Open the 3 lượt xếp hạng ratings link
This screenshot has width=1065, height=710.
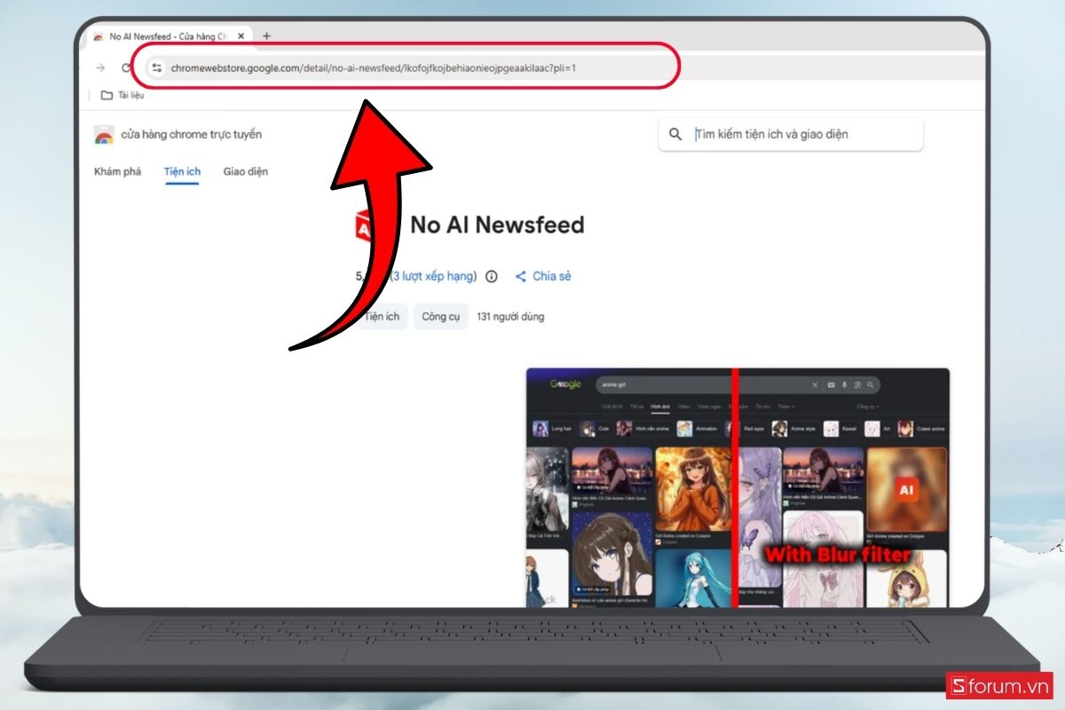pos(434,276)
